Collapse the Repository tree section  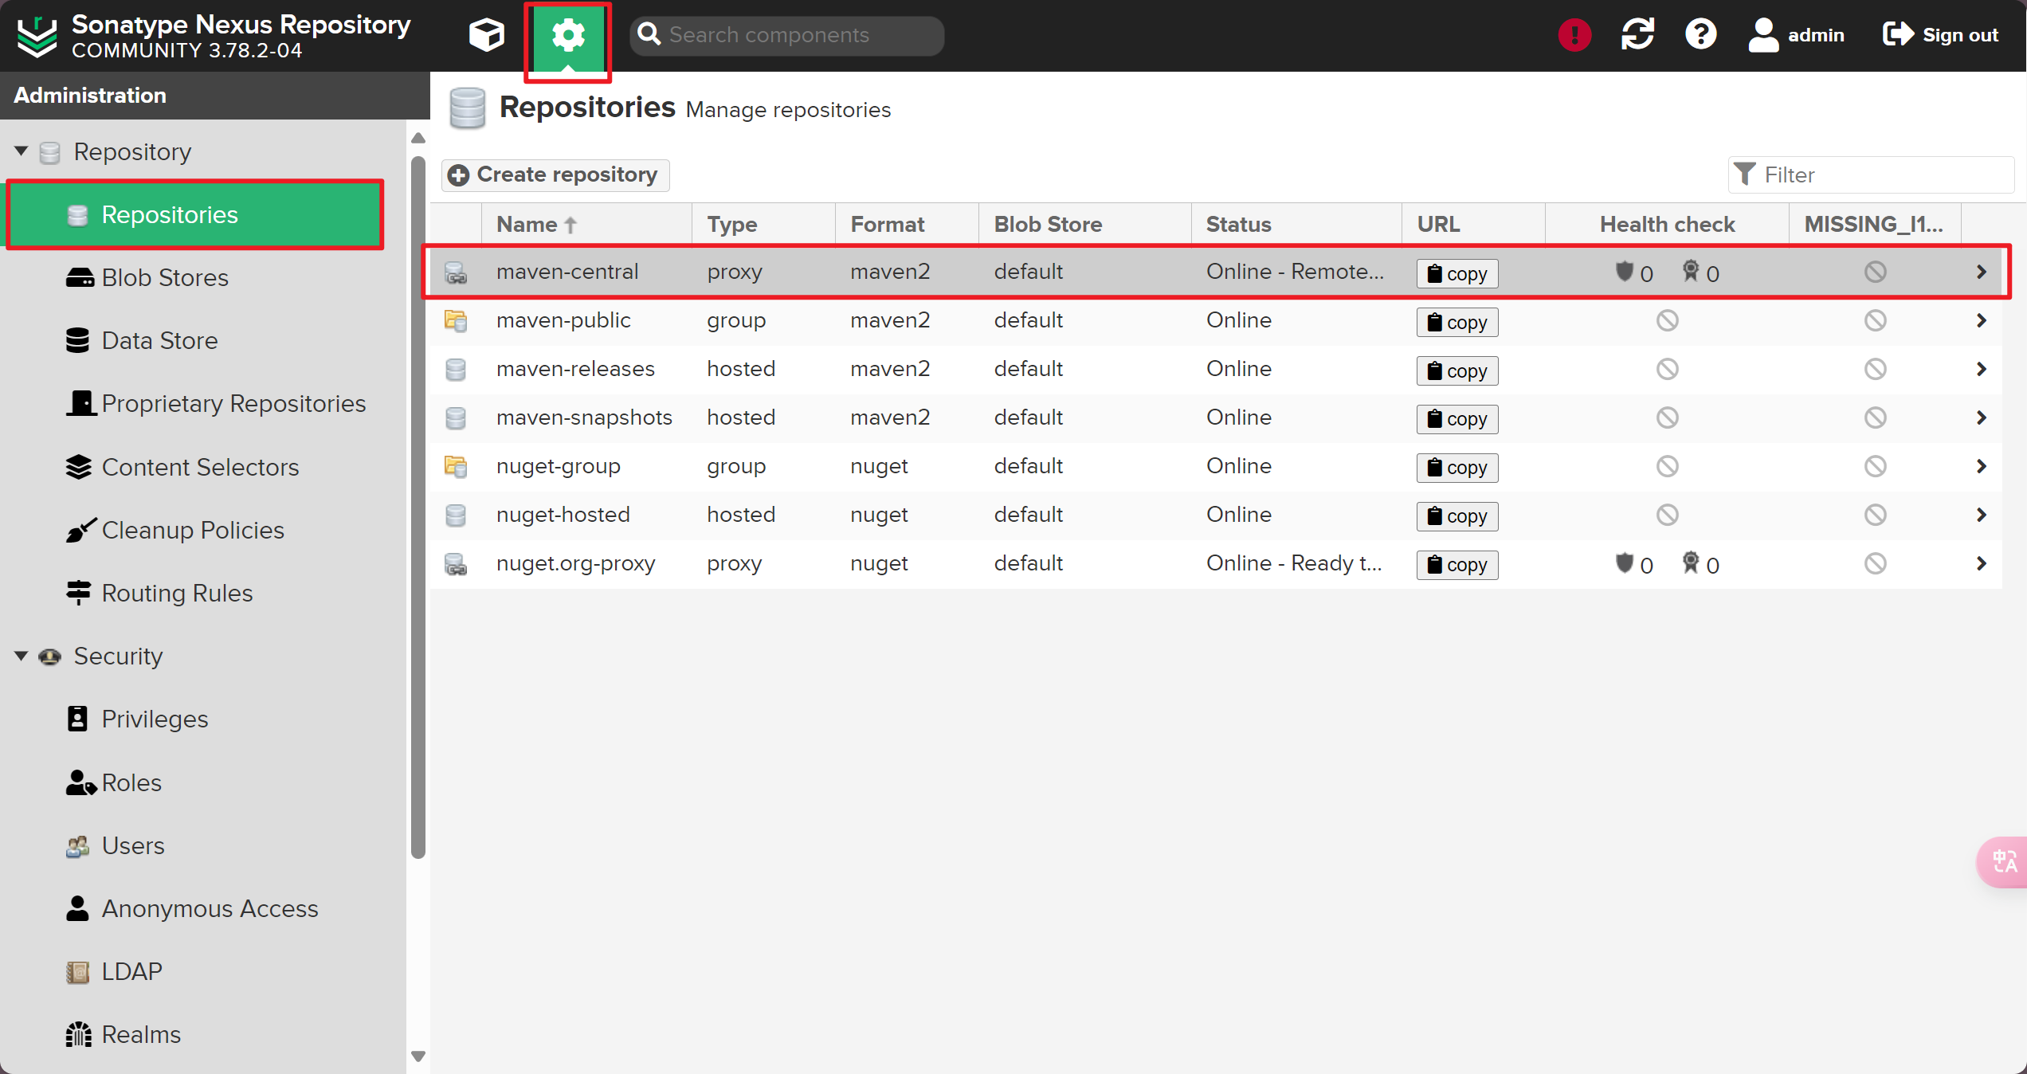22,151
